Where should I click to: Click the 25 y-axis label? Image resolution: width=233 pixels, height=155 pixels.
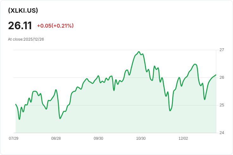pos(222,105)
